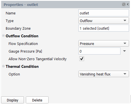
Task: Click the Gauge Pressure [Pa] label
Action: [x=25, y=51]
